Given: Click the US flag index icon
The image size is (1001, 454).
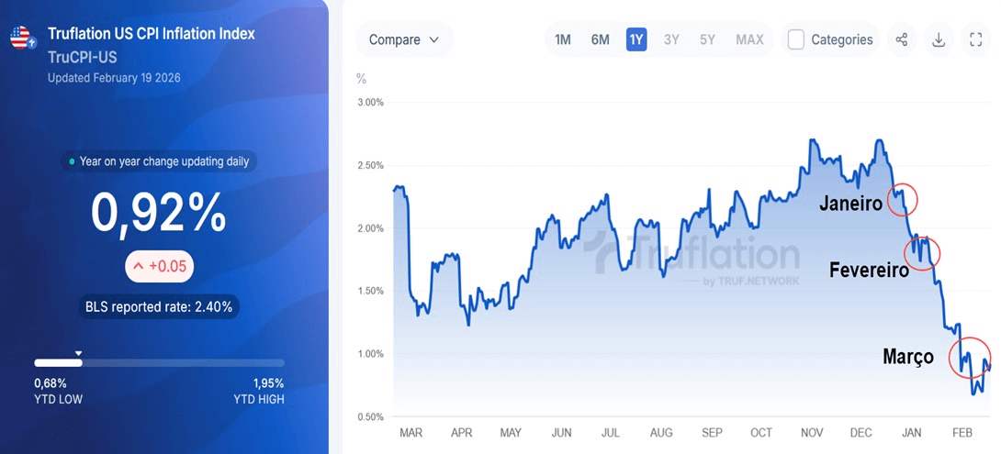Looking at the screenshot, I should pyautogui.click(x=22, y=39).
